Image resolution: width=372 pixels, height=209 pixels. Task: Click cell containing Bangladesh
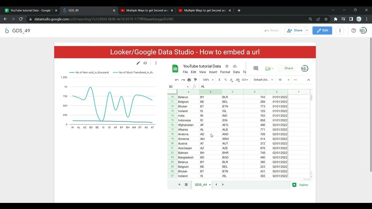pyautogui.click(x=188, y=157)
